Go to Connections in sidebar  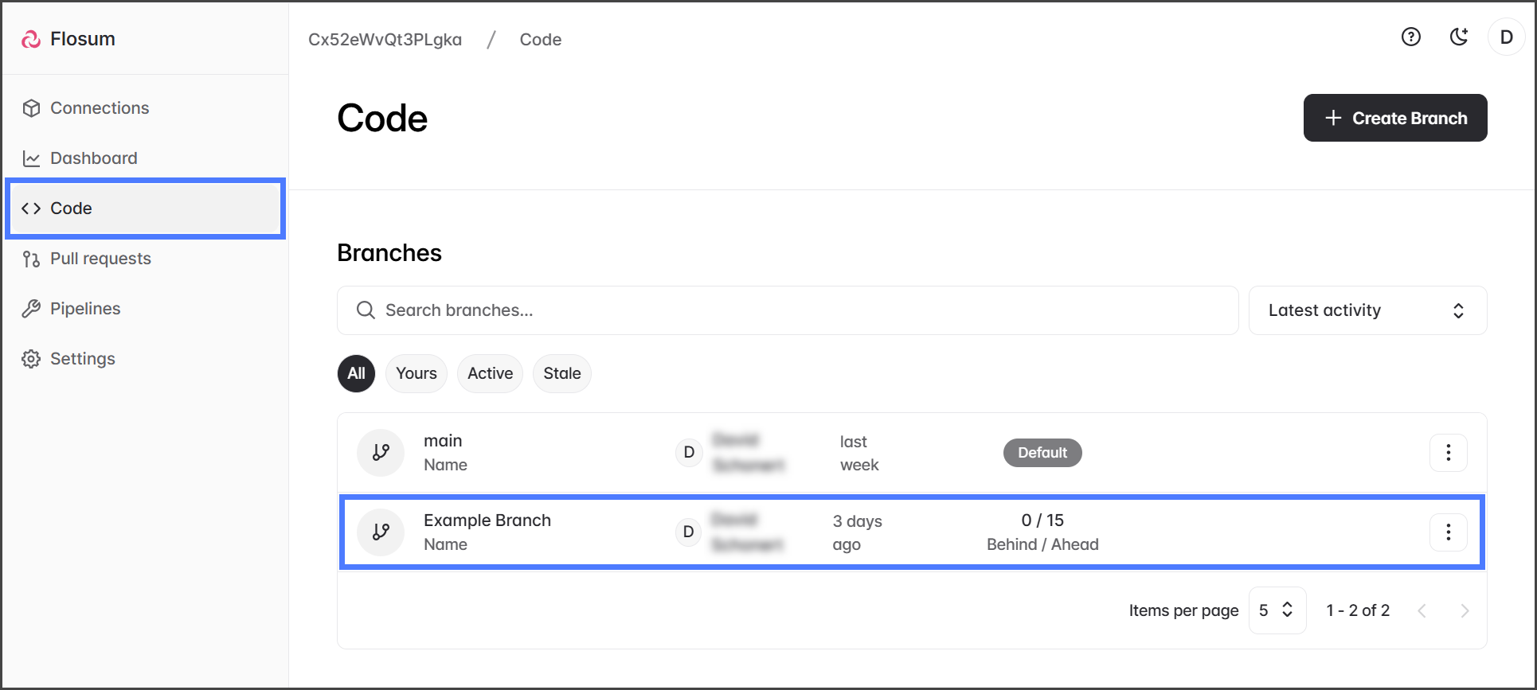click(100, 108)
